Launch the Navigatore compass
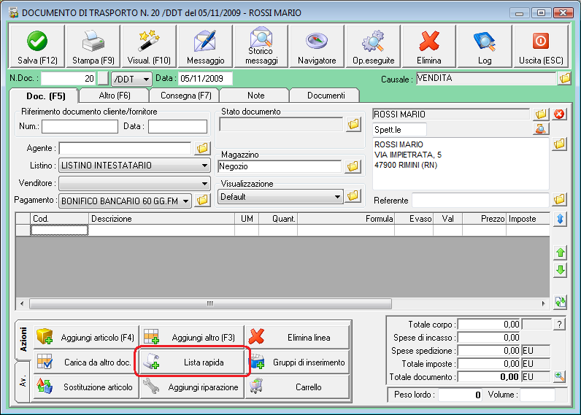The image size is (581, 415). pyautogui.click(x=317, y=46)
